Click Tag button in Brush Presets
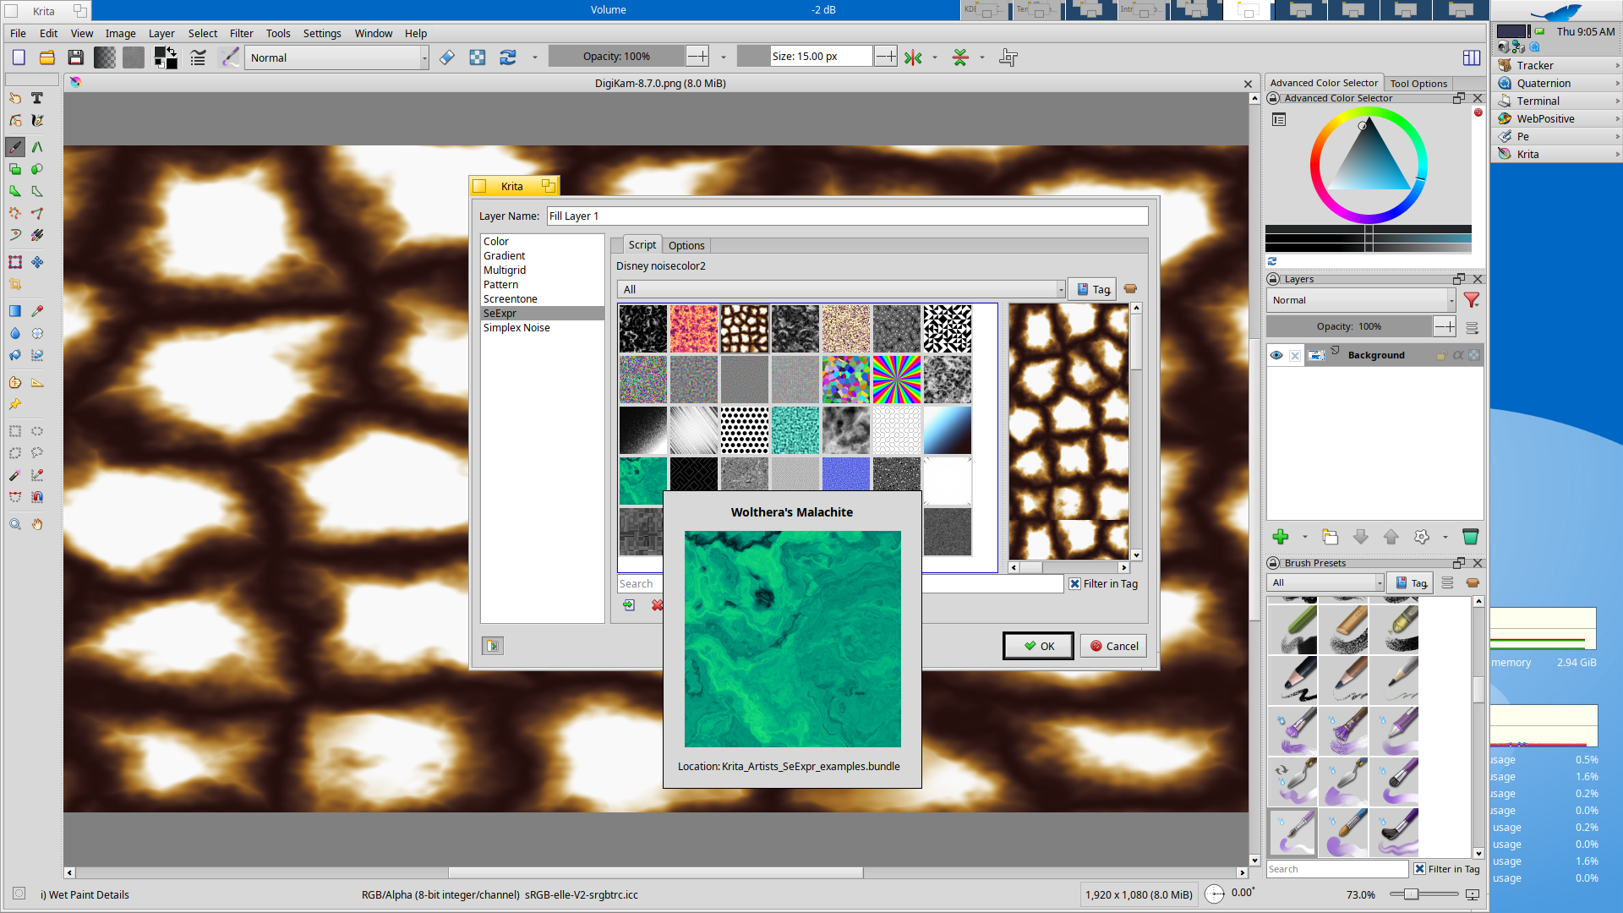 [1410, 582]
